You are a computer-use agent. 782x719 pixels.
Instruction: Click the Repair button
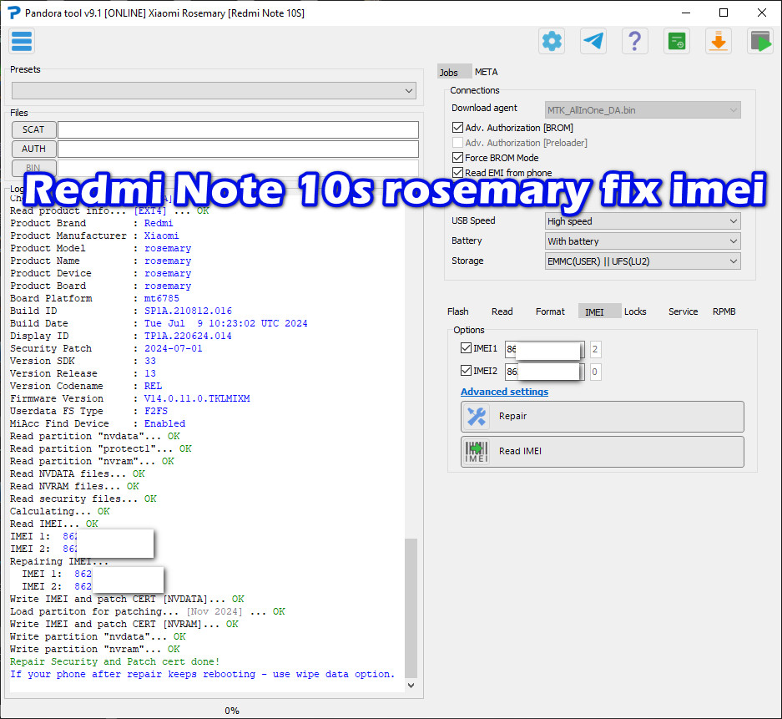[603, 417]
